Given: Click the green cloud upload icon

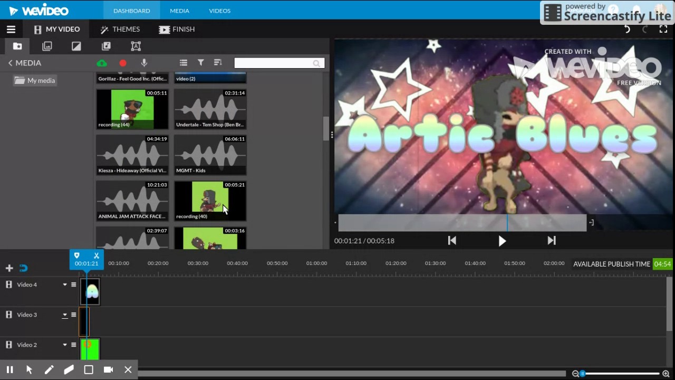Looking at the screenshot, I should tap(102, 63).
